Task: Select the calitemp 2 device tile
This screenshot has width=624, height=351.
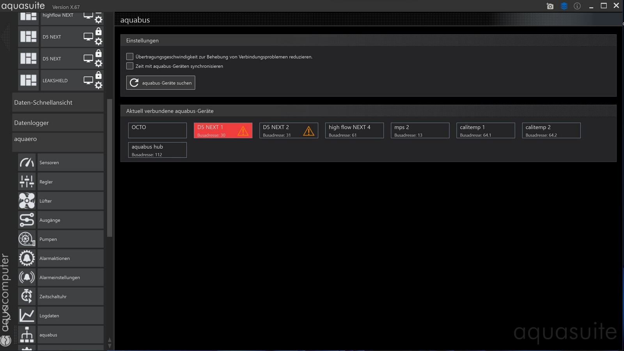Action: 551,131
